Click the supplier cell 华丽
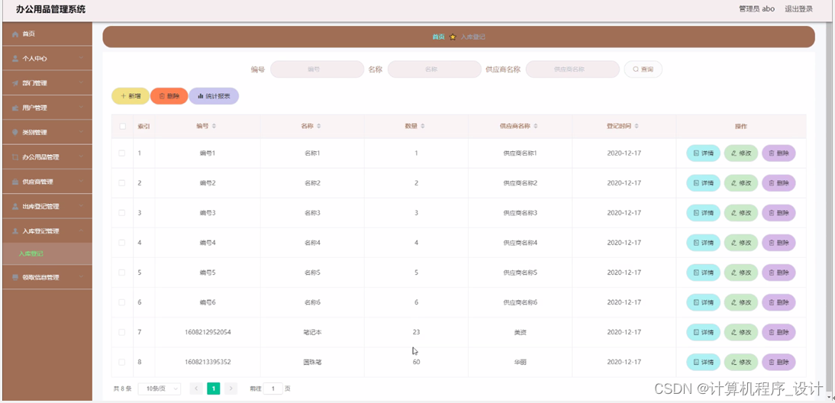 520,362
